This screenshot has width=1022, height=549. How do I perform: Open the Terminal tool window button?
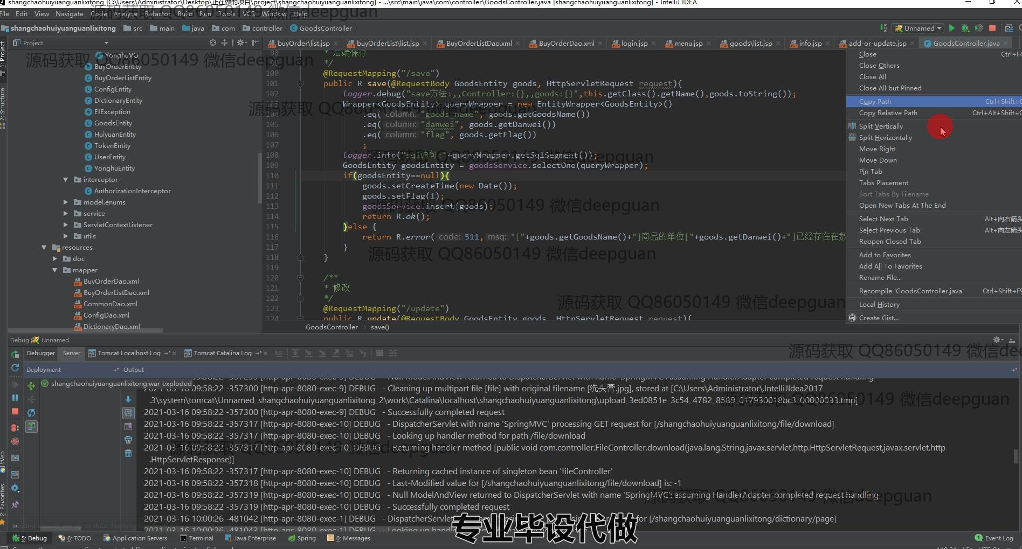(197, 538)
